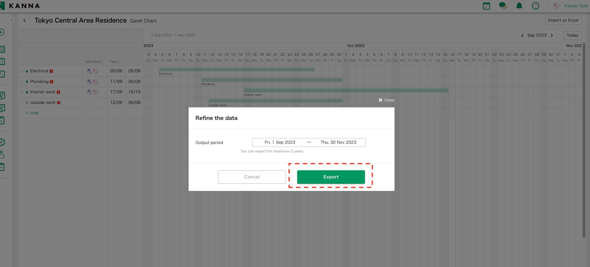
Task: Click the end date Thu, 30 Nov 2023
Action: click(x=338, y=142)
